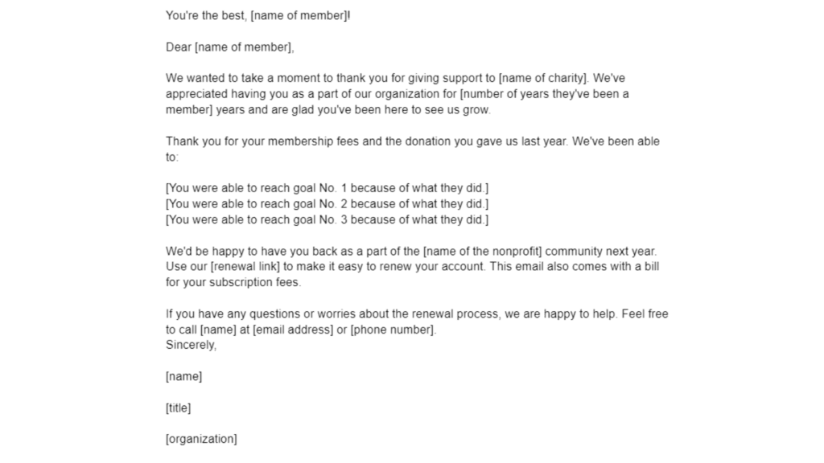Click the [name of charity] placeholder
Image resolution: width=824 pixels, height=463 pixels.
pyautogui.click(x=543, y=78)
